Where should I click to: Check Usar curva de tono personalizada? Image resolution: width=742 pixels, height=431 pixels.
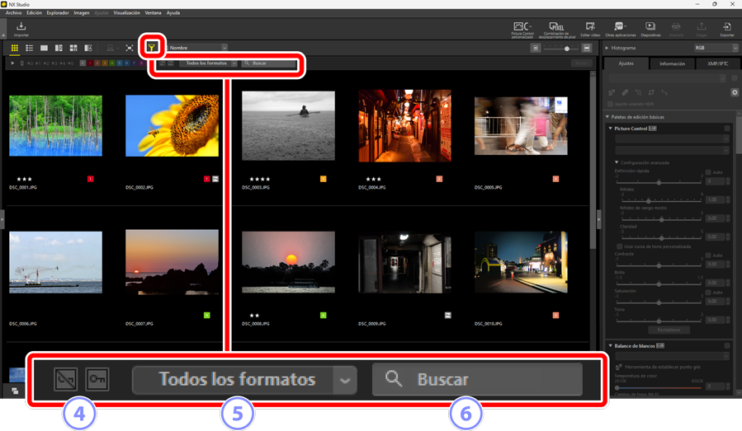[619, 246]
